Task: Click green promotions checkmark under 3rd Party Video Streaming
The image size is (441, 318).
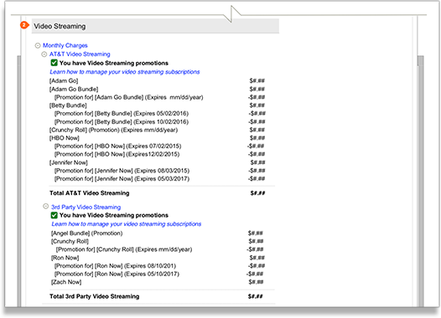Action: point(54,215)
